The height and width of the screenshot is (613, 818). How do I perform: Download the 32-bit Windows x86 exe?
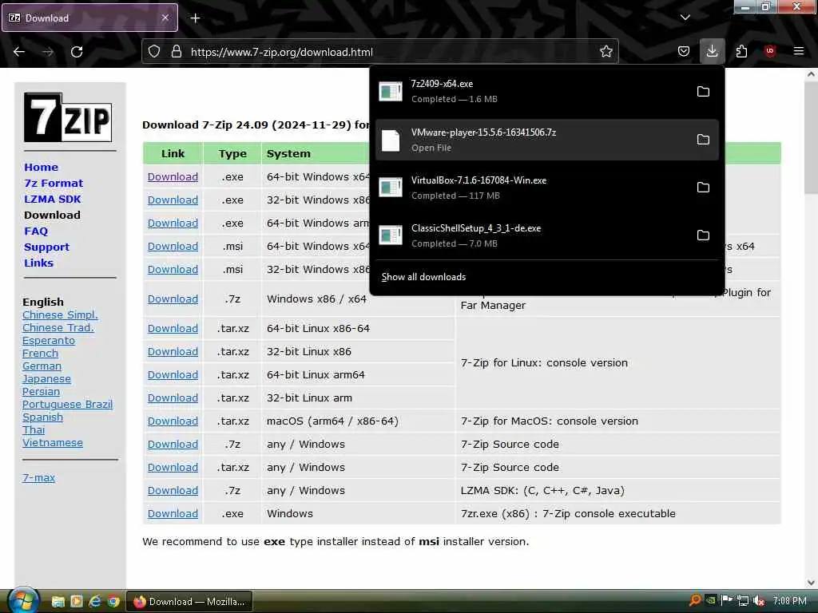tap(173, 200)
